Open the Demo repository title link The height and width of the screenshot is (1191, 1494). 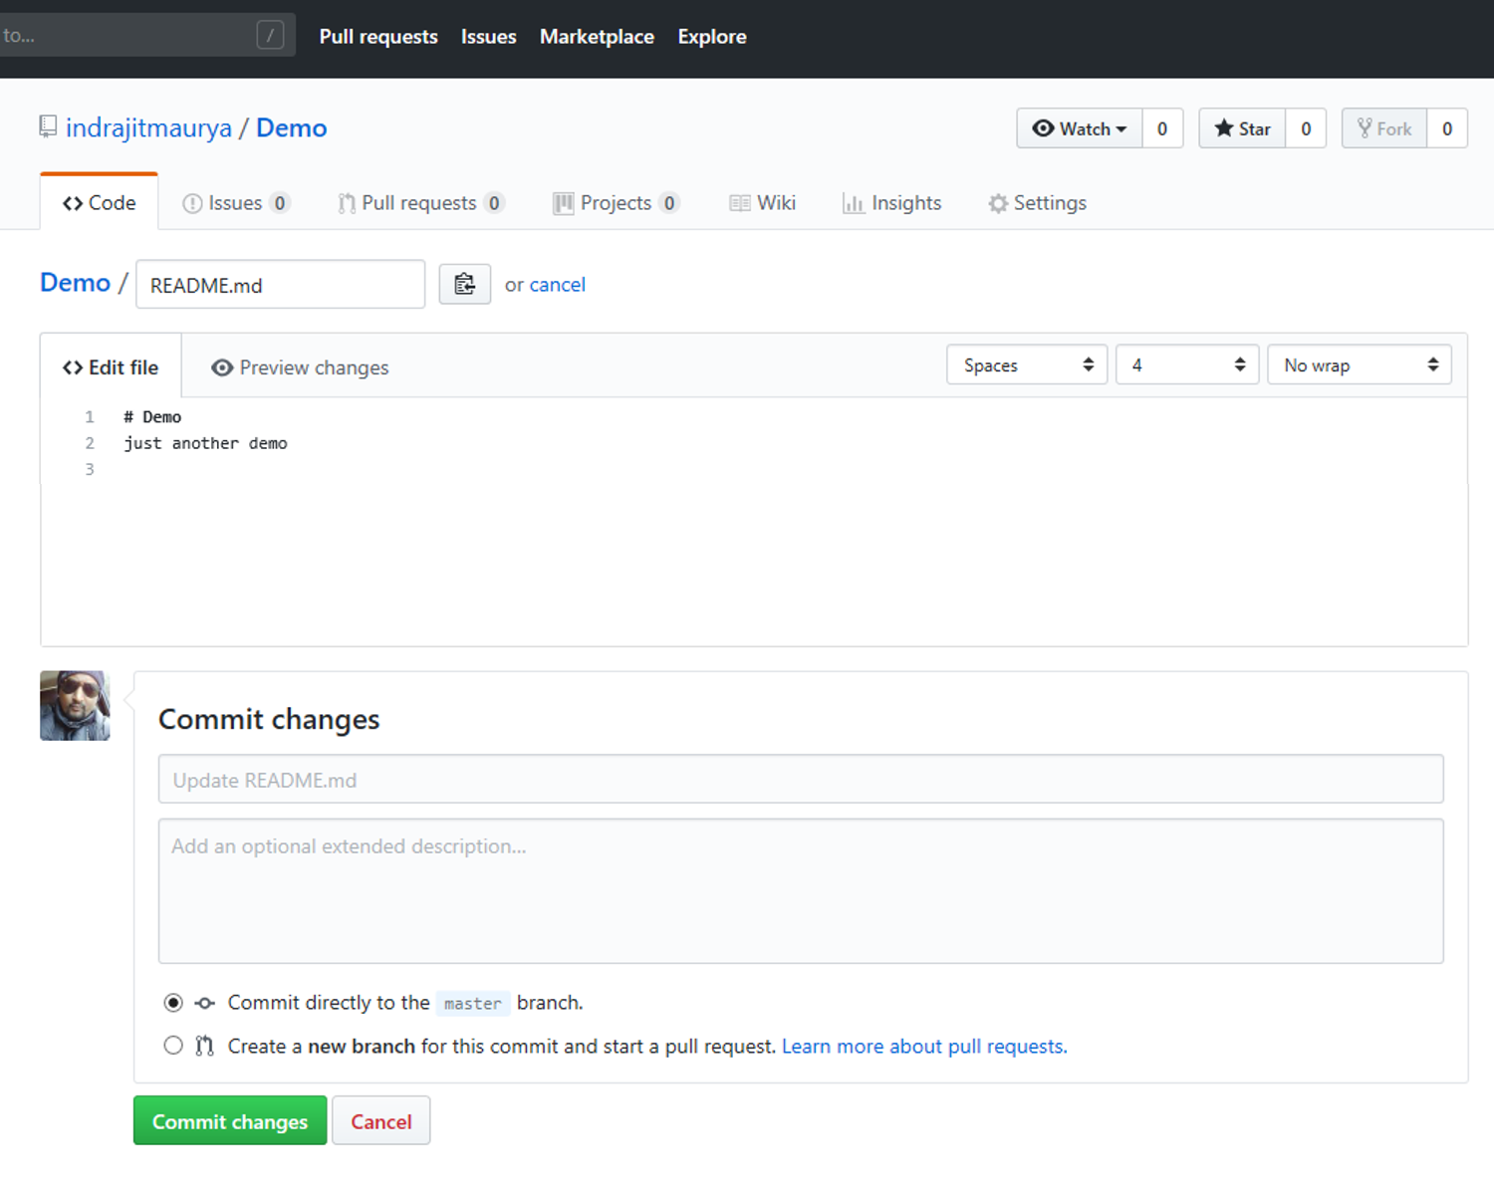[292, 128]
